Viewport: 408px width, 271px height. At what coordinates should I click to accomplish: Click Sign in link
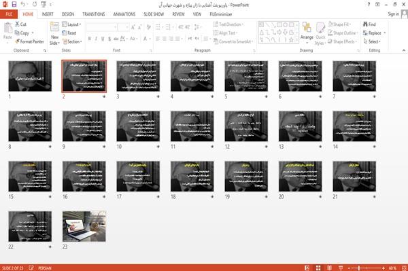click(x=393, y=14)
